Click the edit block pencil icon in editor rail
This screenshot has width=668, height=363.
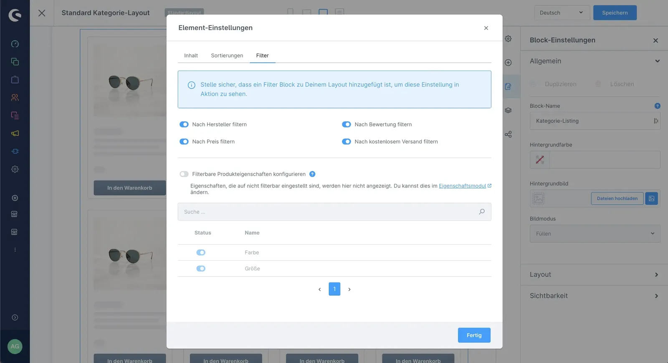tap(508, 86)
